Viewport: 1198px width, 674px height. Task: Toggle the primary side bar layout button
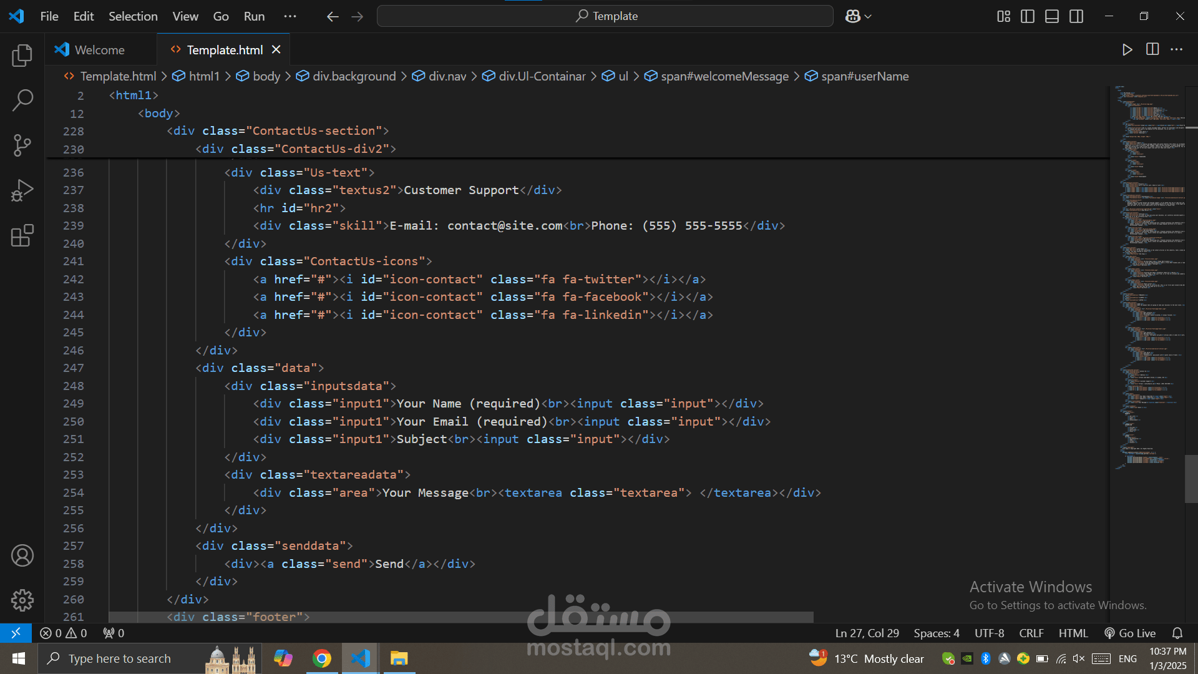click(1028, 16)
